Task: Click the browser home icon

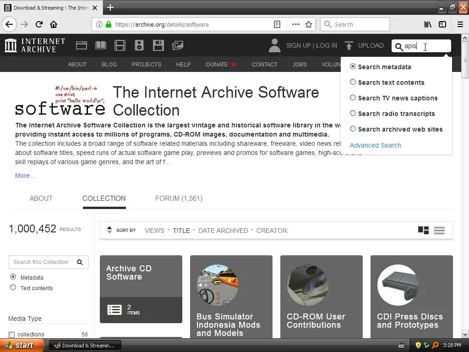Action: (x=54, y=24)
